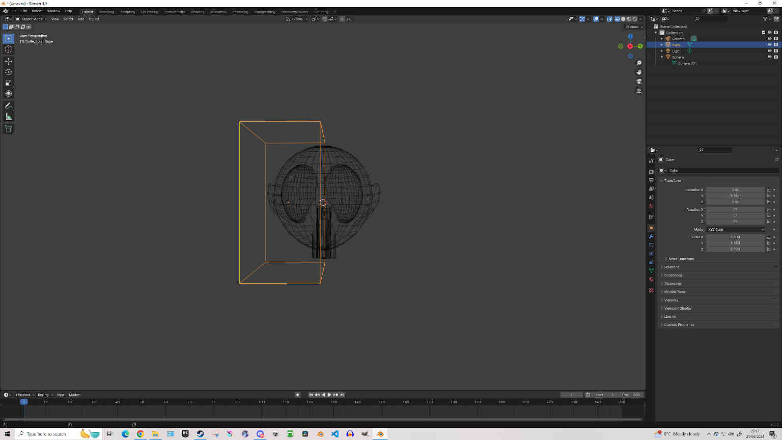Screen dimensions: 782x440
Task: Click the pan hand icon in viewport
Action: click(x=639, y=72)
